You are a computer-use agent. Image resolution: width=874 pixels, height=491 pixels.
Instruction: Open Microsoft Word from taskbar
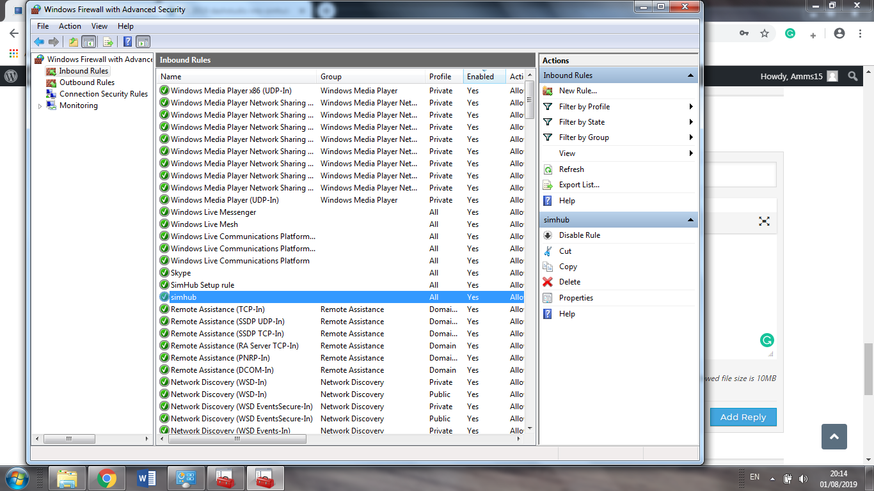(x=147, y=478)
